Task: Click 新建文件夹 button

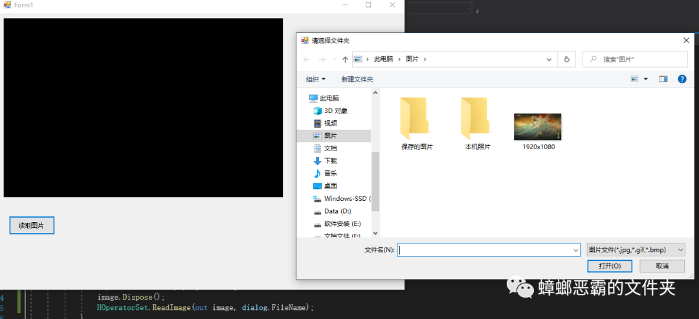Action: 357,79
